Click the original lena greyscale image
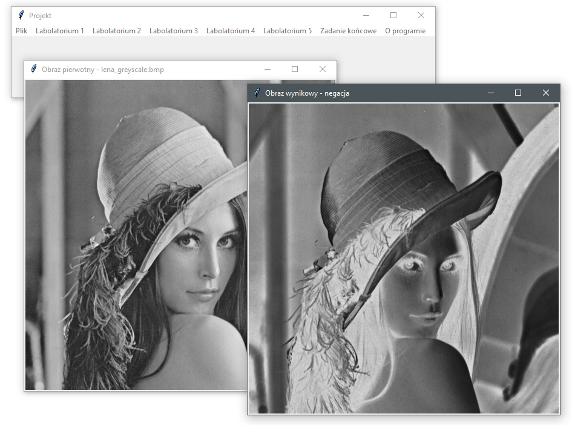This screenshot has width=572, height=425. [136, 235]
